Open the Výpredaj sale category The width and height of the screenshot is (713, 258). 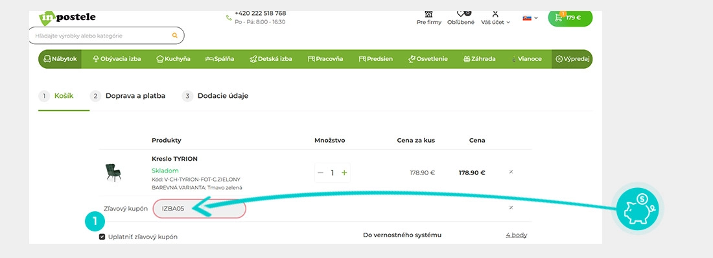[572, 59]
